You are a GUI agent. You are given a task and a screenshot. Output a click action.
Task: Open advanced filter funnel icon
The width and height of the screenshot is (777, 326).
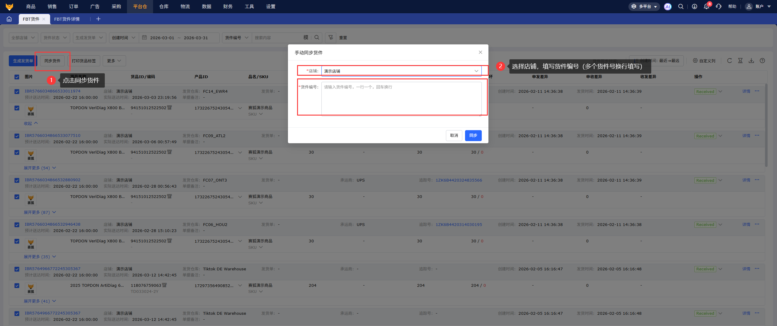(330, 37)
